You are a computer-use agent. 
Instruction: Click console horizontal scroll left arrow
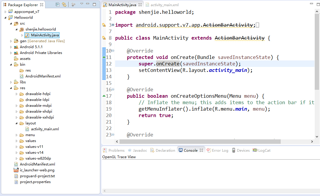[x=105, y=191]
